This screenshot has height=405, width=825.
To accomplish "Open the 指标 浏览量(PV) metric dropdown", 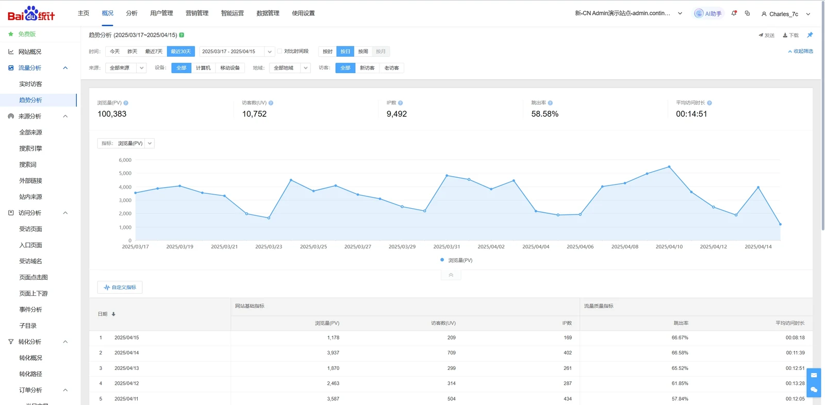I will click(126, 143).
